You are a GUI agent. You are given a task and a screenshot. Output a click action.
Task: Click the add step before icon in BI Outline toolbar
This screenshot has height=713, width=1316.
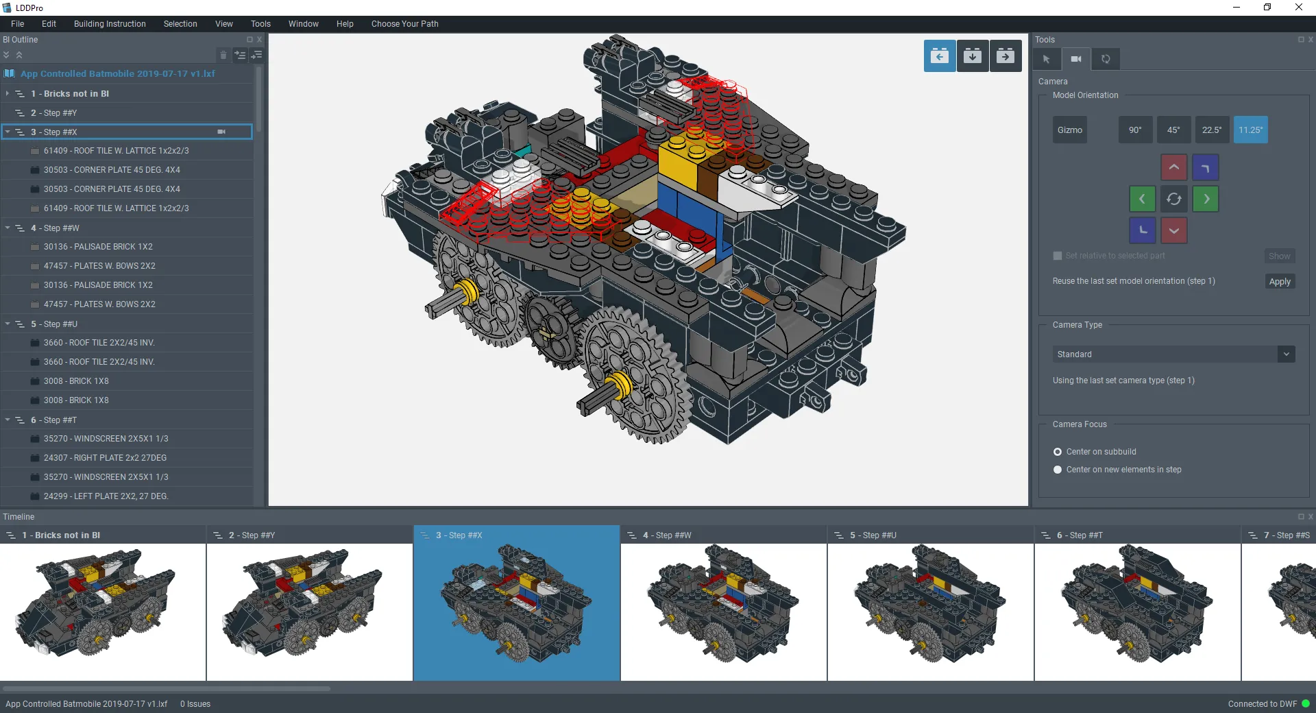click(240, 55)
